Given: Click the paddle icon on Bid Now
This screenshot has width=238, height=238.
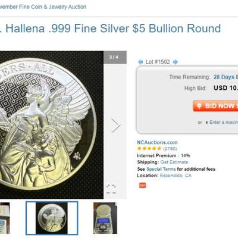Looking at the screenshot, I should [199, 106].
